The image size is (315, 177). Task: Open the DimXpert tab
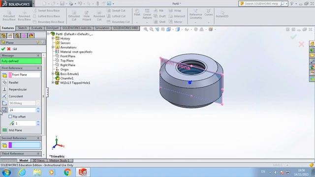pos(53,28)
